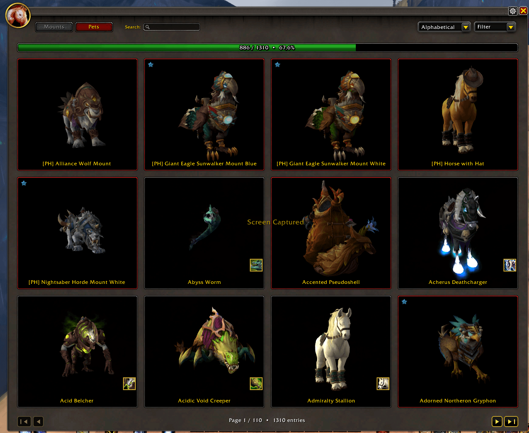Open the settings gear icon

click(x=513, y=11)
